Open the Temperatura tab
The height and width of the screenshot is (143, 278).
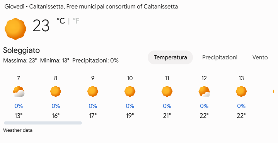point(170,57)
